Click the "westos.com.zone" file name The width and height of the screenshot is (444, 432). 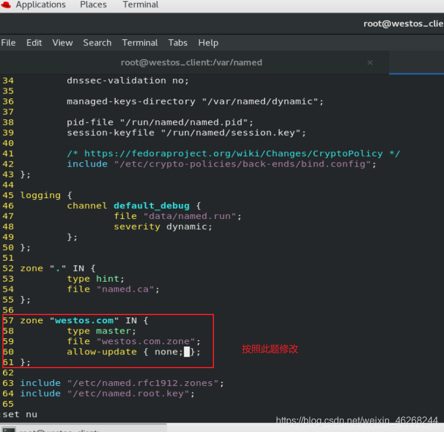[x=146, y=341]
